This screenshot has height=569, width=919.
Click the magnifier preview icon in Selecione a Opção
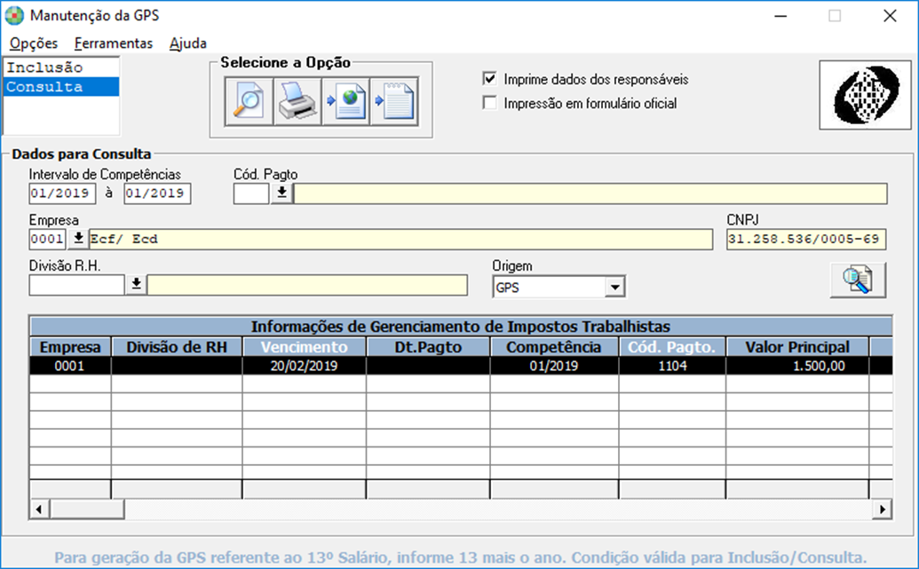(250, 101)
